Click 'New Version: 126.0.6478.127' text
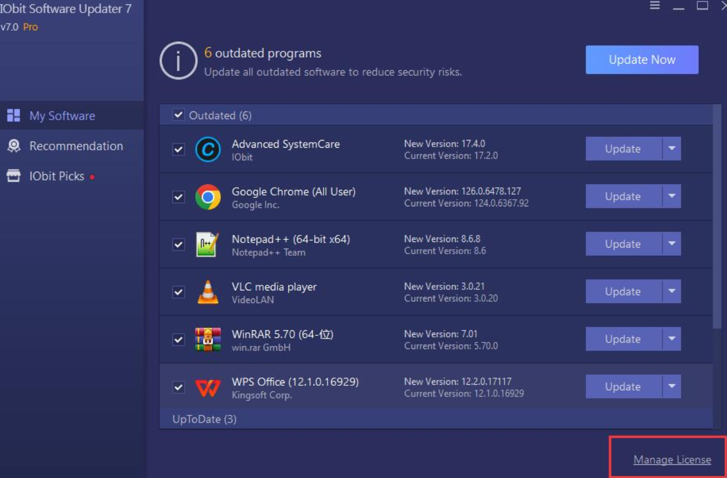The width and height of the screenshot is (727, 478). click(x=462, y=192)
